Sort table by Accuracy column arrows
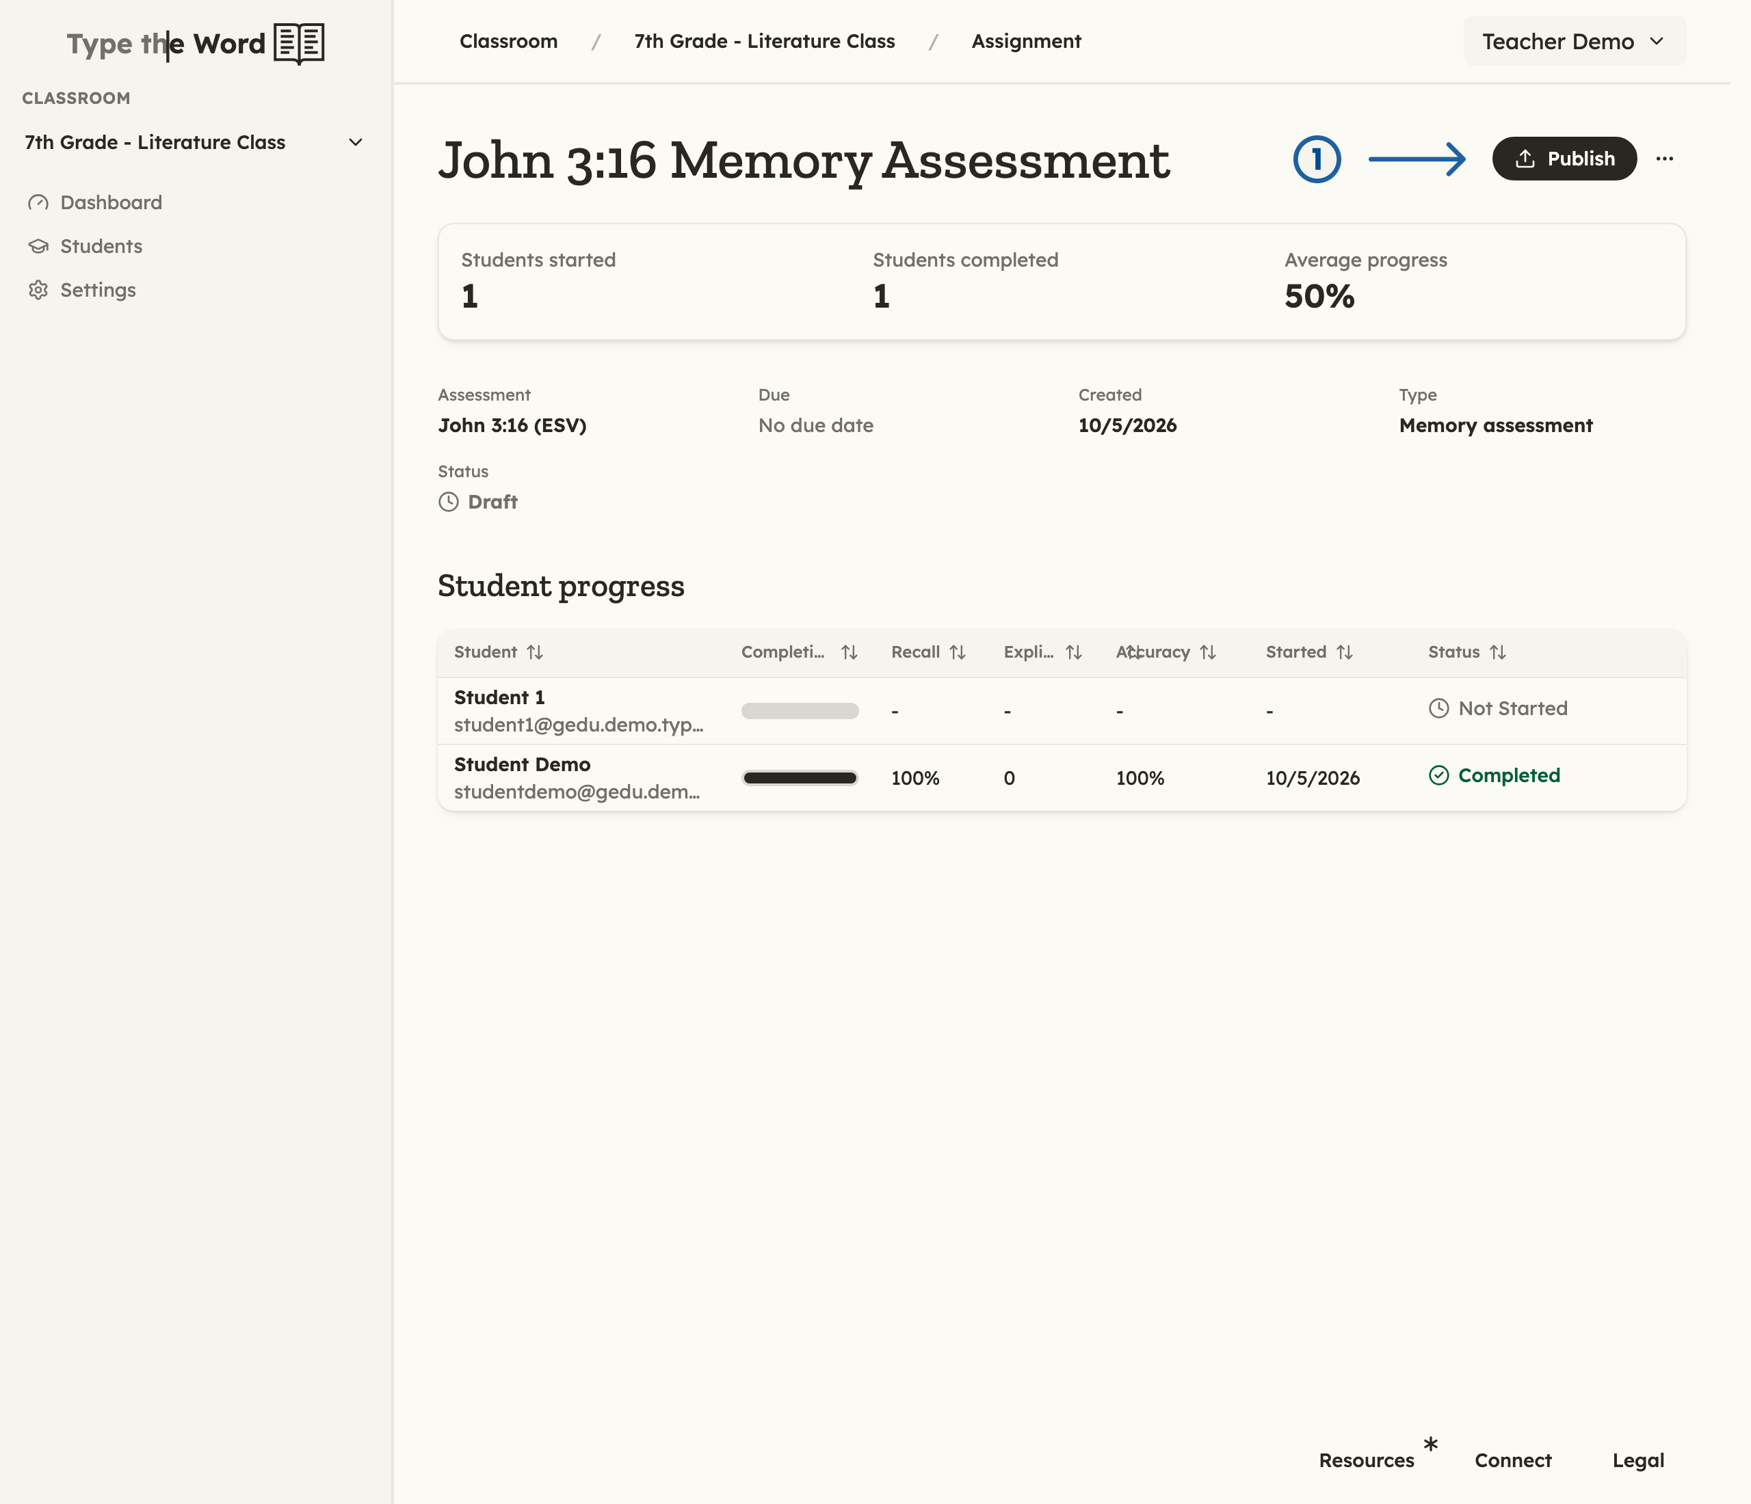The height and width of the screenshot is (1504, 1751). 1208,653
